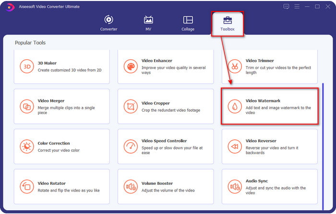
Task: Open the Audio Sync tool title
Action: 257,181
